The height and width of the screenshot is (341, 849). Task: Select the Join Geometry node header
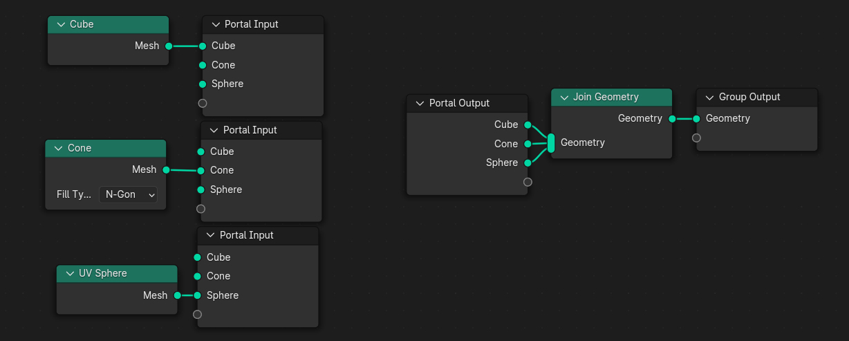click(x=612, y=97)
